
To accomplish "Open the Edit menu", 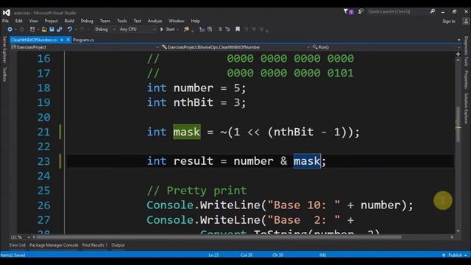I will (x=19, y=21).
